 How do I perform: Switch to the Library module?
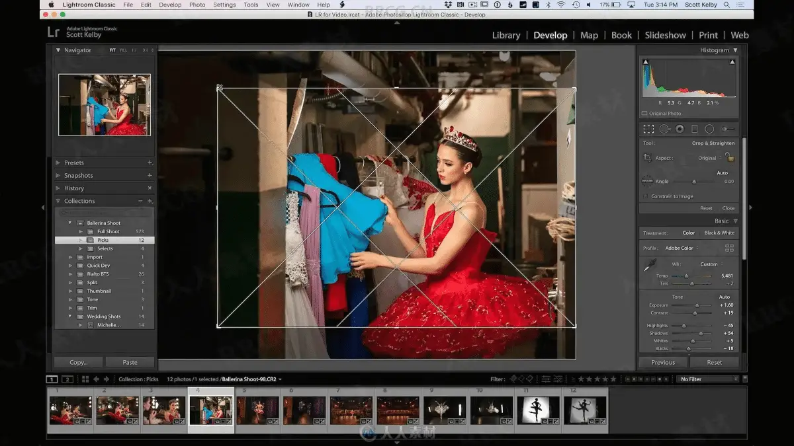tap(506, 35)
